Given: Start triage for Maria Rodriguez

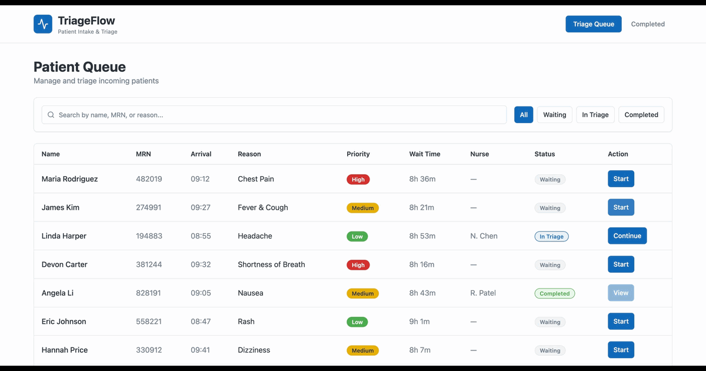Looking at the screenshot, I should coord(621,179).
